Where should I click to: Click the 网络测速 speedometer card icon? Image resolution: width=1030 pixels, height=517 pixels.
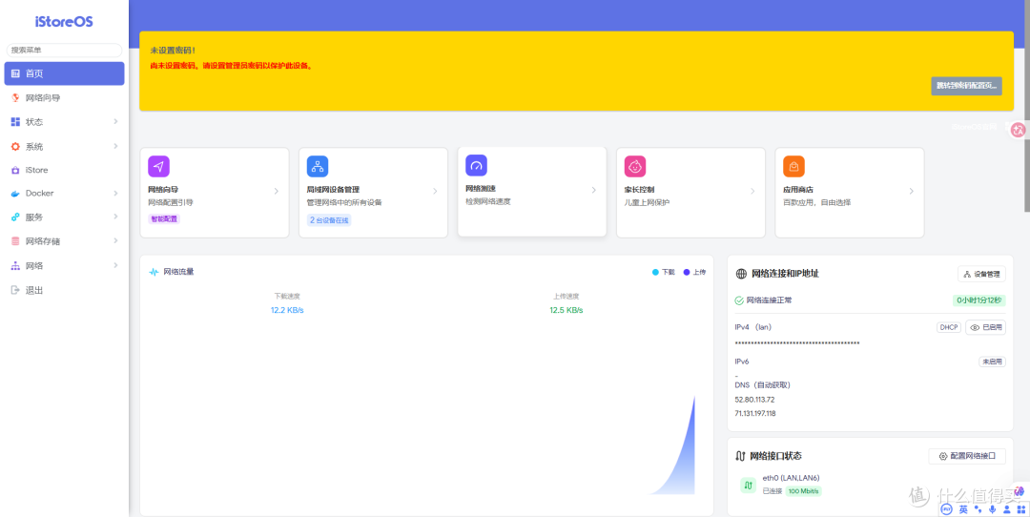pos(476,166)
